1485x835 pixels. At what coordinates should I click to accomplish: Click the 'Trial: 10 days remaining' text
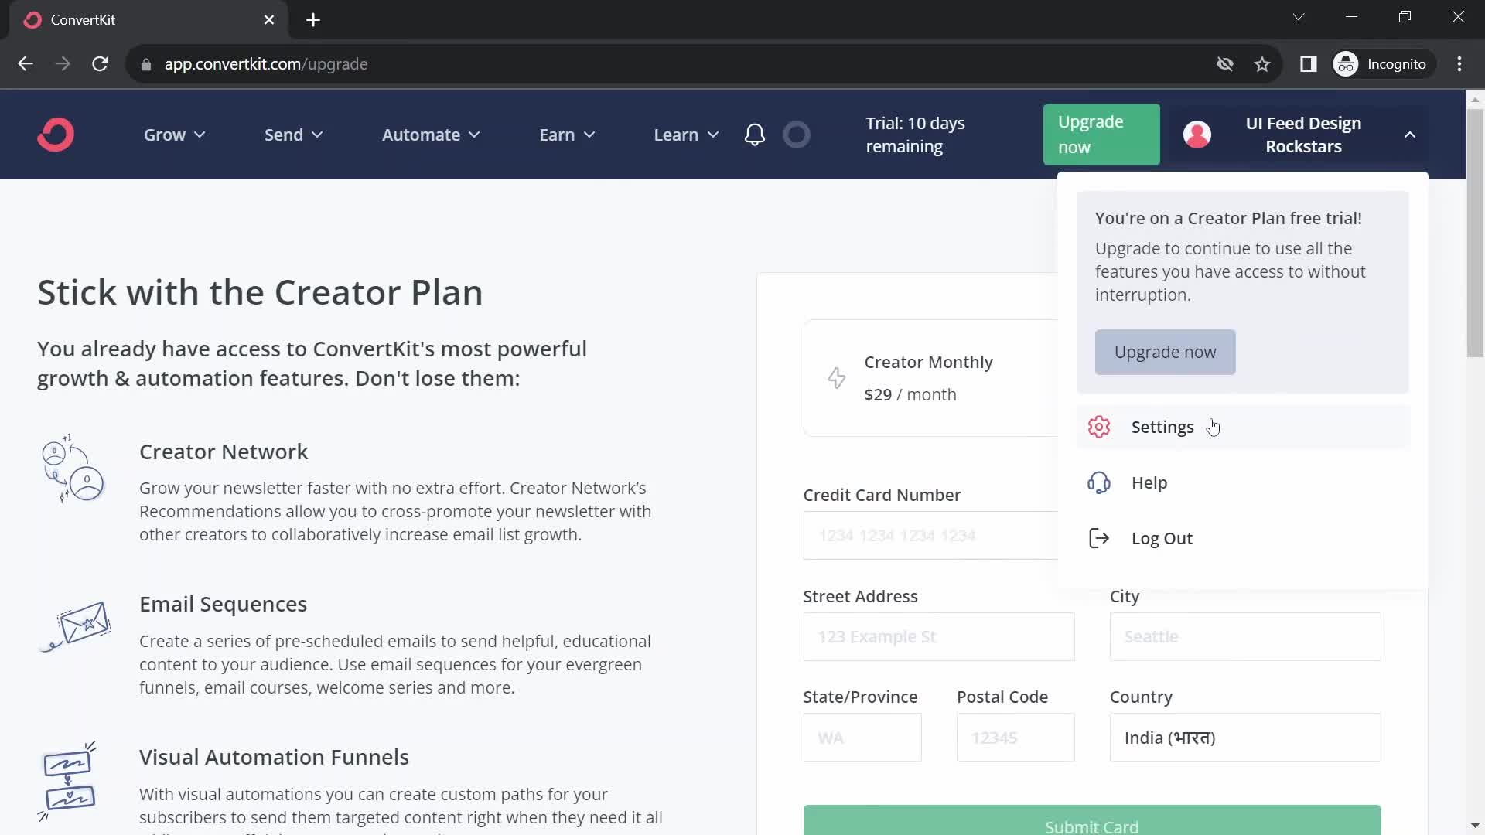pyautogui.click(x=915, y=135)
